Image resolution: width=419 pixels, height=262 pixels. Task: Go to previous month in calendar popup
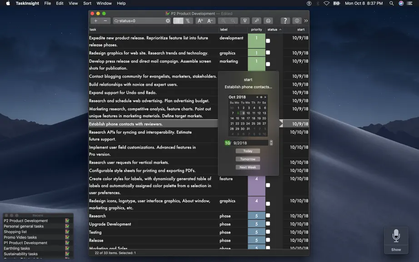pyautogui.click(x=257, y=97)
